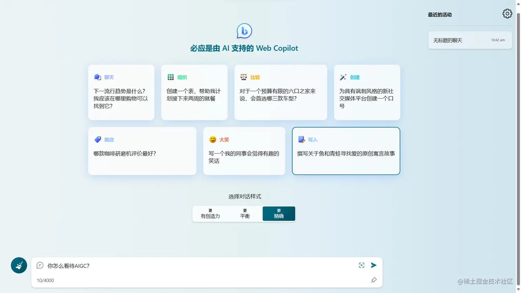Click the 10/4000 character counter

click(x=45, y=280)
